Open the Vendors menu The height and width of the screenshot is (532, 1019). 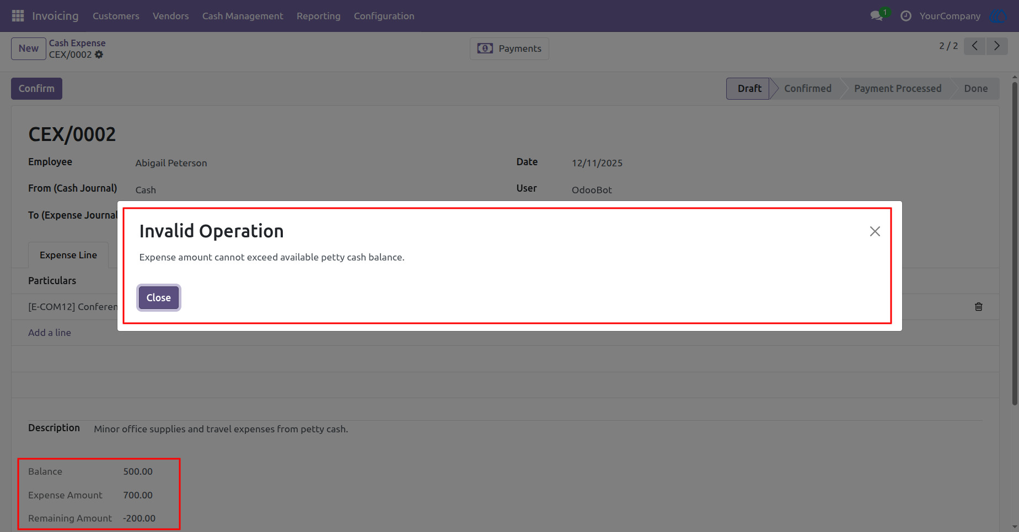pos(171,16)
